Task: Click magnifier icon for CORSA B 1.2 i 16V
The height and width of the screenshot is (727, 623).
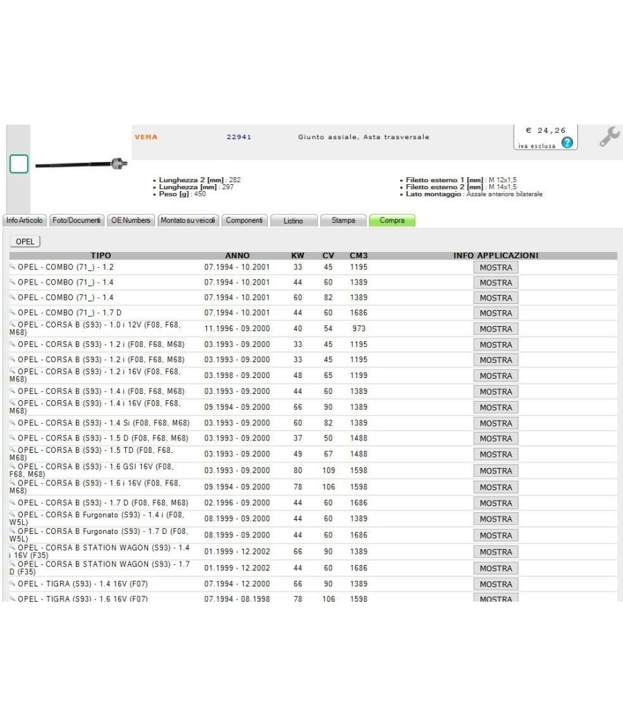Action: pos(12,371)
